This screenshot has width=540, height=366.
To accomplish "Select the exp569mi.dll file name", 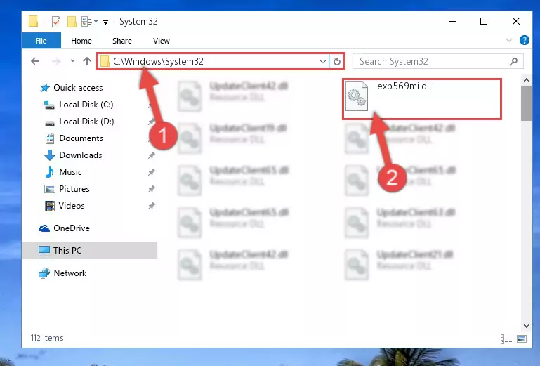I will point(404,86).
